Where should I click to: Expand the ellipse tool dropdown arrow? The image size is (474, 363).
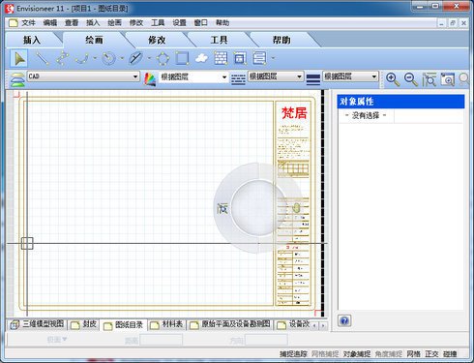pos(149,58)
